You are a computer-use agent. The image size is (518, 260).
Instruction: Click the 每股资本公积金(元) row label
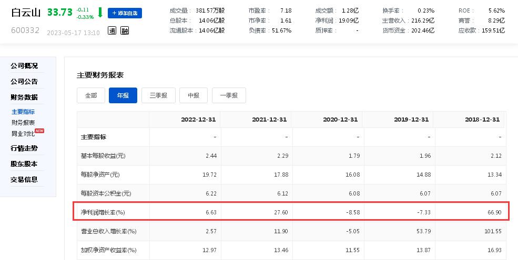click(x=106, y=193)
